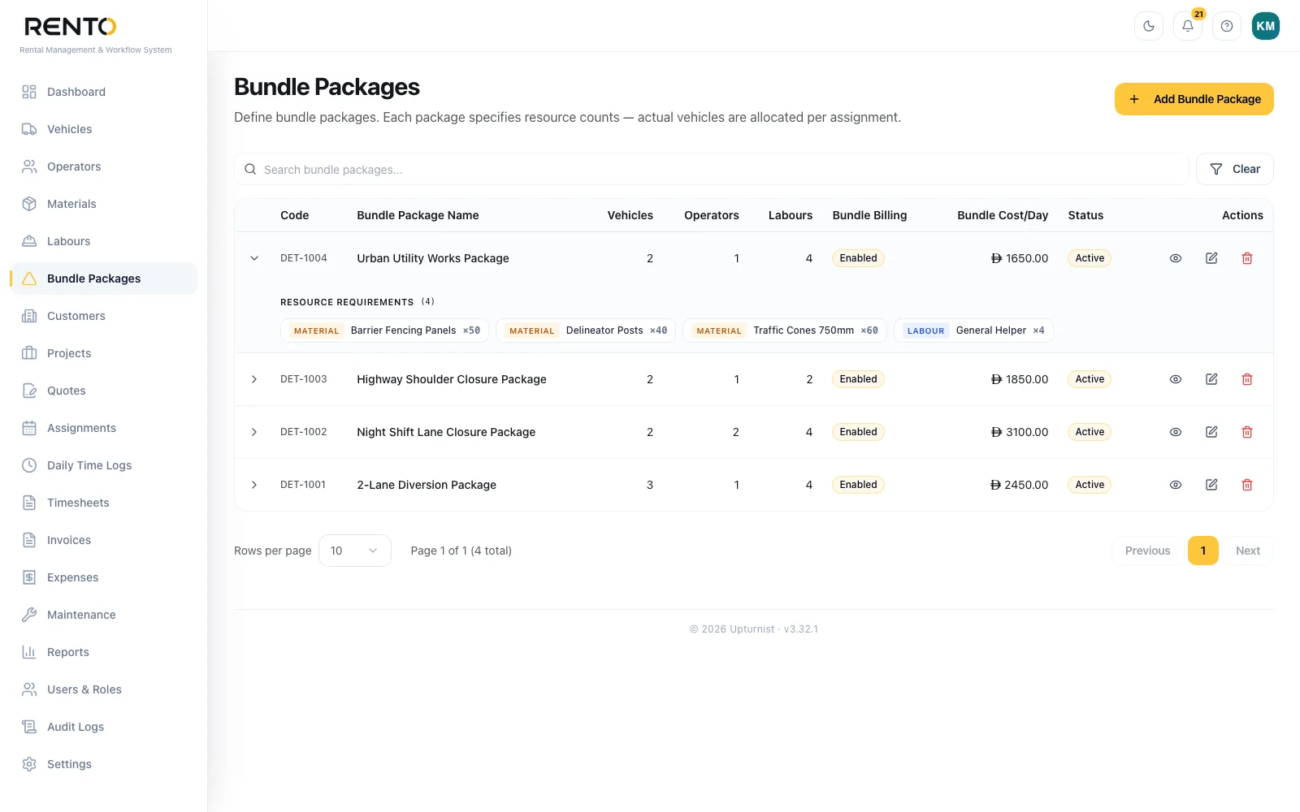Focus the search bundle packages field
1300x812 pixels.
(x=712, y=169)
